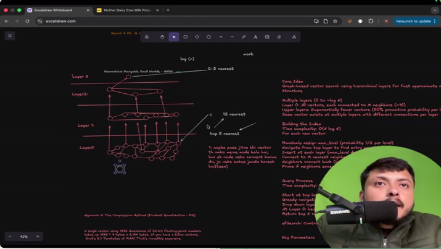
Task: Reset zoom by clicking 42% label
Action: click(x=24, y=237)
